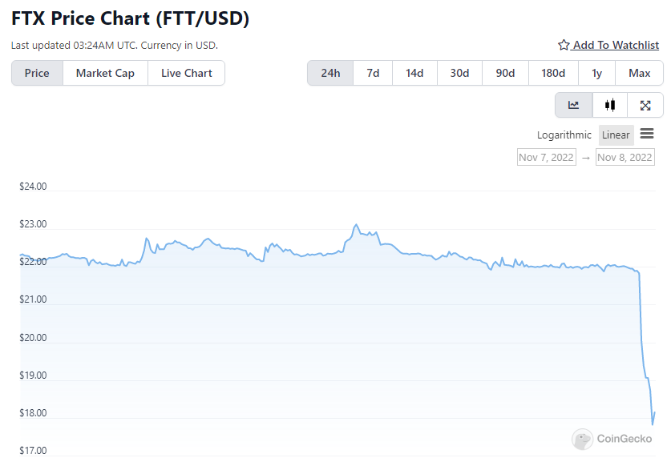Click the watchlist star icon

564,45
